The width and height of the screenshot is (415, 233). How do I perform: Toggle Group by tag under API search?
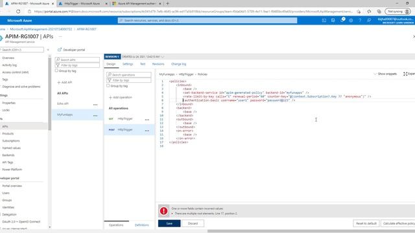point(56,71)
